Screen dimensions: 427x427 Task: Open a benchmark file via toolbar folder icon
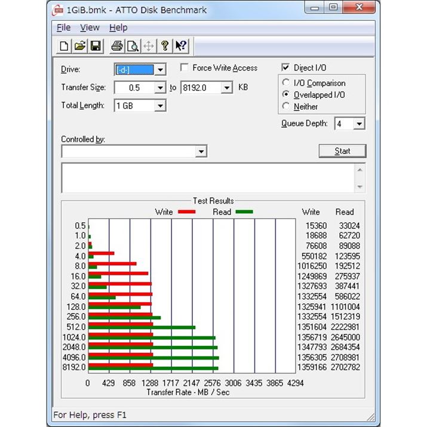(80, 46)
